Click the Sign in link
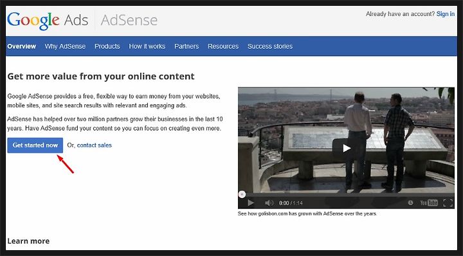 coord(445,14)
